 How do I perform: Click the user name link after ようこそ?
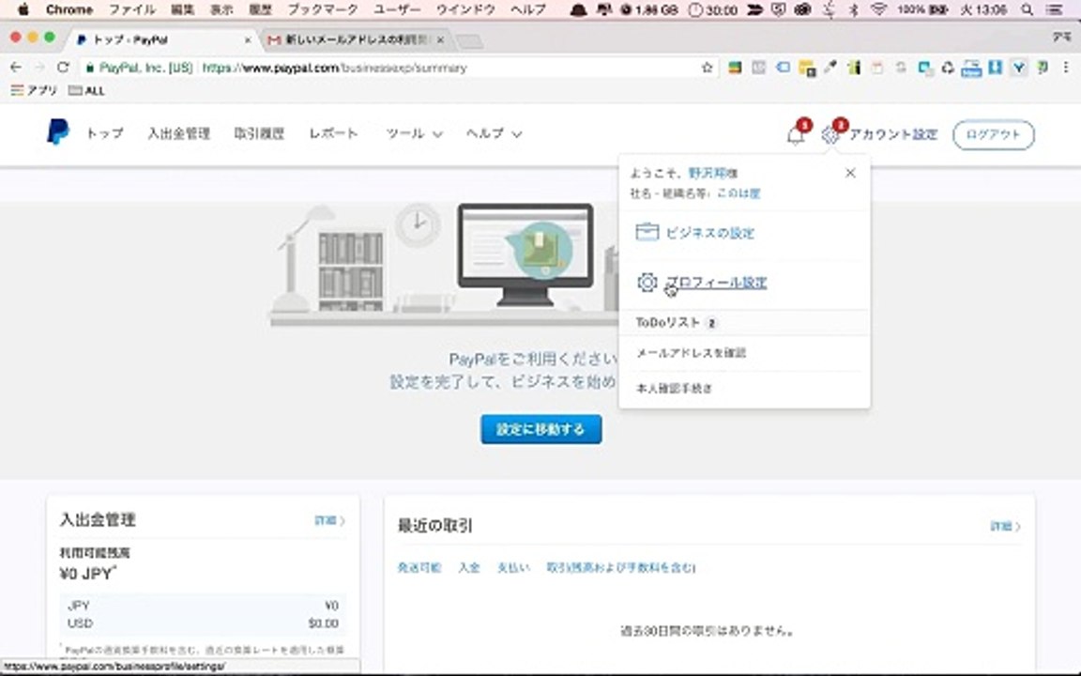[x=708, y=173]
